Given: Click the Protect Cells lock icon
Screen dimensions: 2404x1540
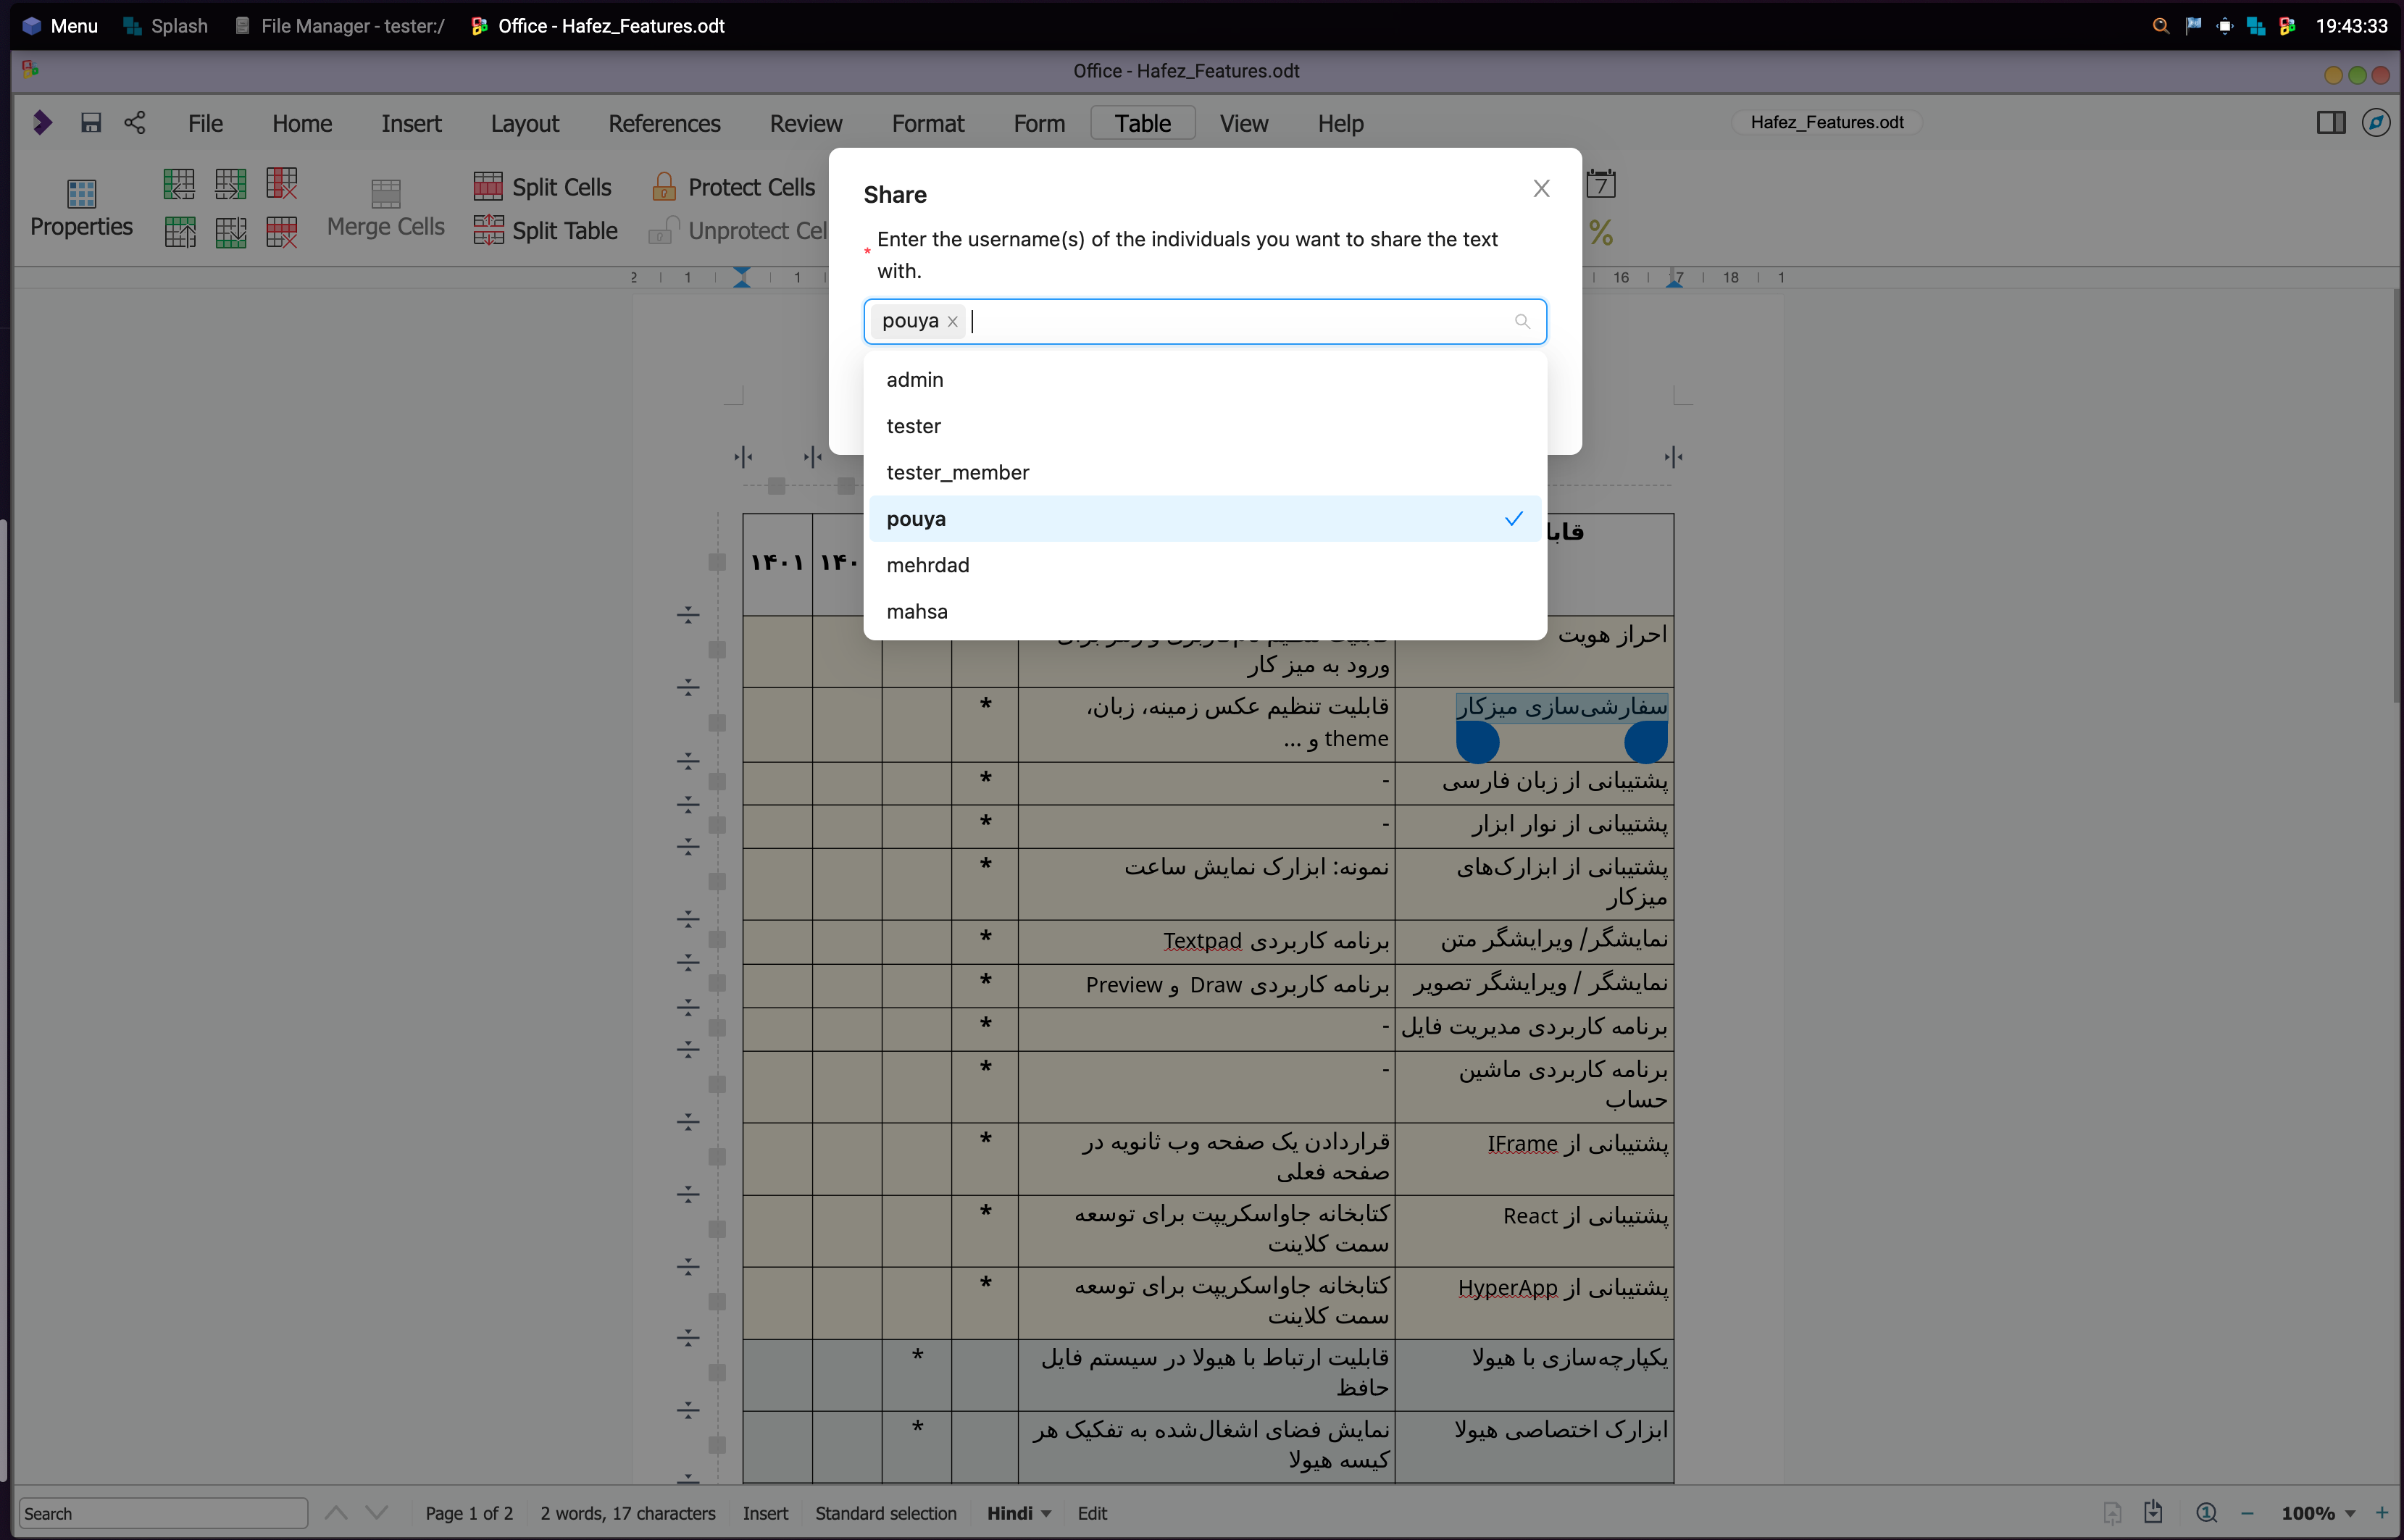Looking at the screenshot, I should tap(663, 187).
